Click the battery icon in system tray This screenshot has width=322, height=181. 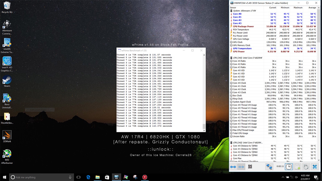pyautogui.click(x=287, y=177)
